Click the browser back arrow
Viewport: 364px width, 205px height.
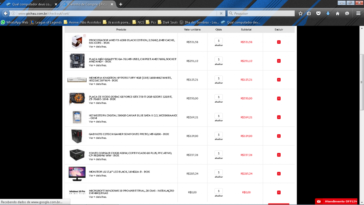tap(6, 13)
